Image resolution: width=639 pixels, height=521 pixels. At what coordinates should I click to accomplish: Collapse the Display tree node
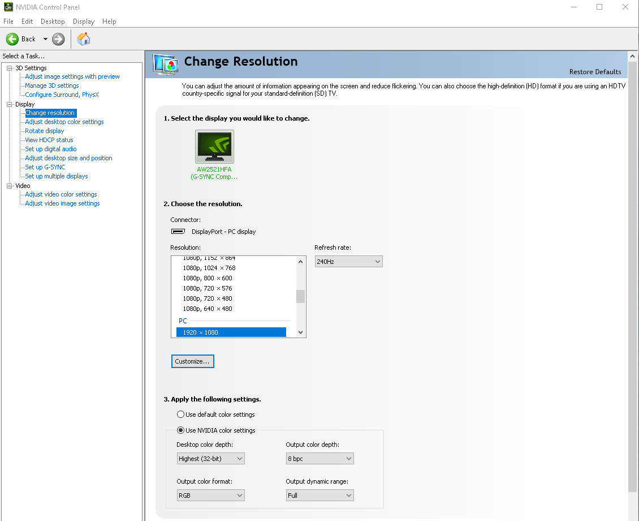(9, 104)
